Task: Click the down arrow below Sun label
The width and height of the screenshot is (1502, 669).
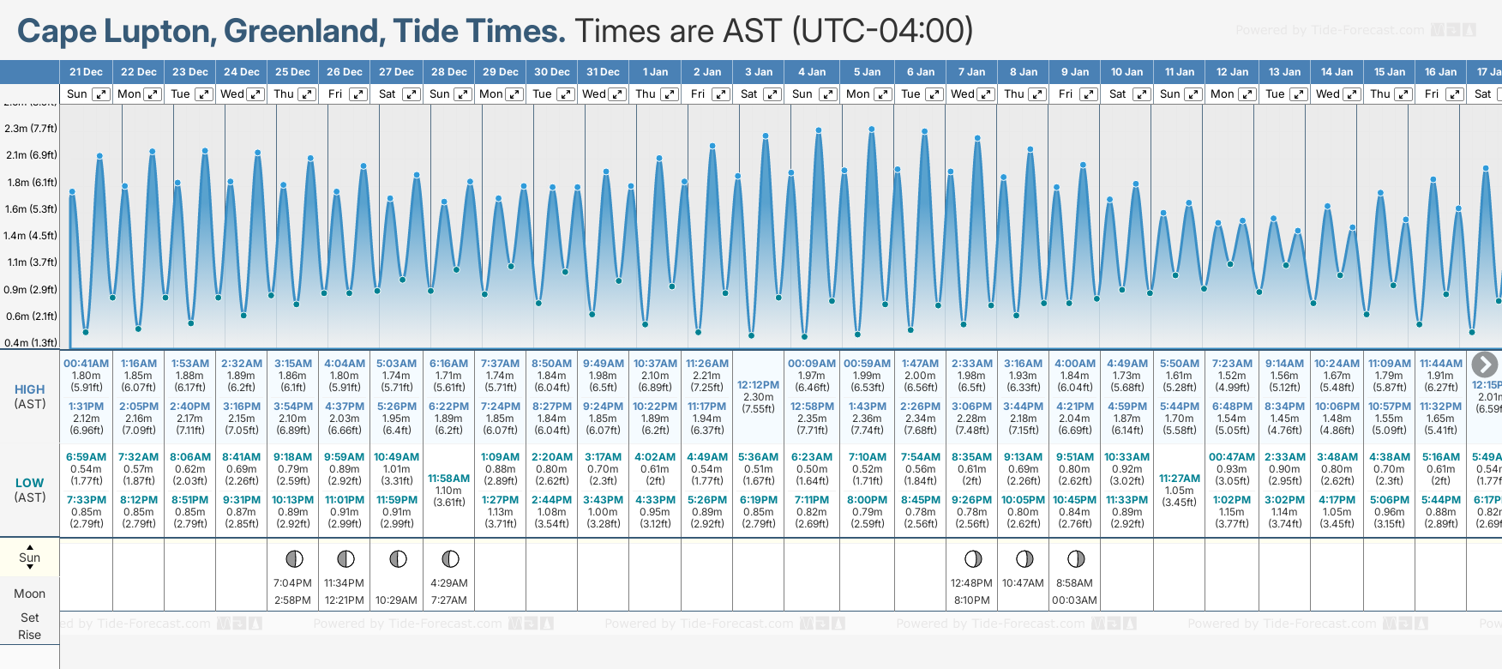Action: coord(30,569)
